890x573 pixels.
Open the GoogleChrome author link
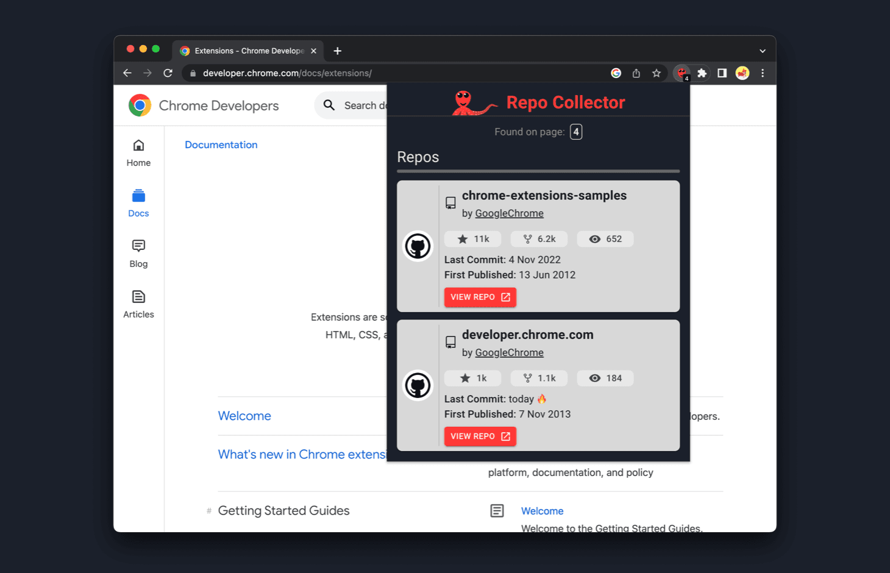[509, 213]
